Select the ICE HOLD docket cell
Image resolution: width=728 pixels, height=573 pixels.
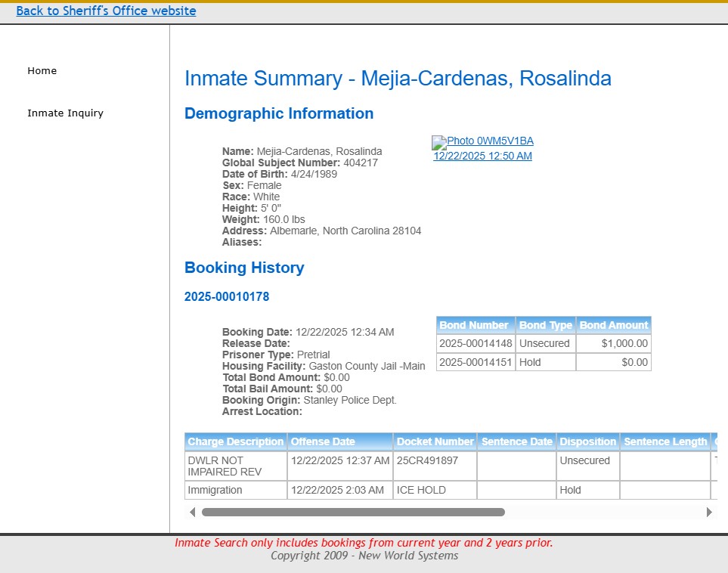pyautogui.click(x=421, y=490)
